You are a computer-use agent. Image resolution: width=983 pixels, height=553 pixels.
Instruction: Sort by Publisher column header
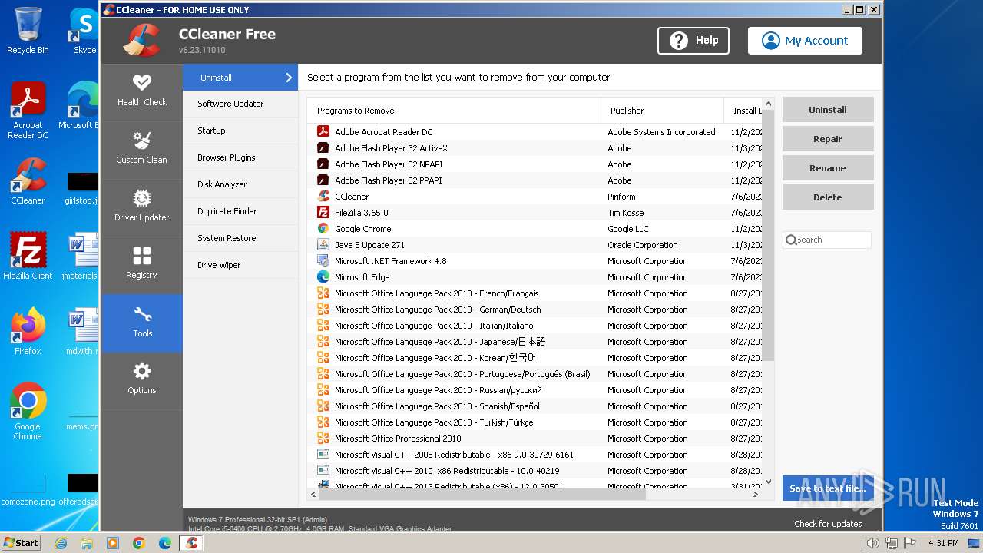click(662, 111)
